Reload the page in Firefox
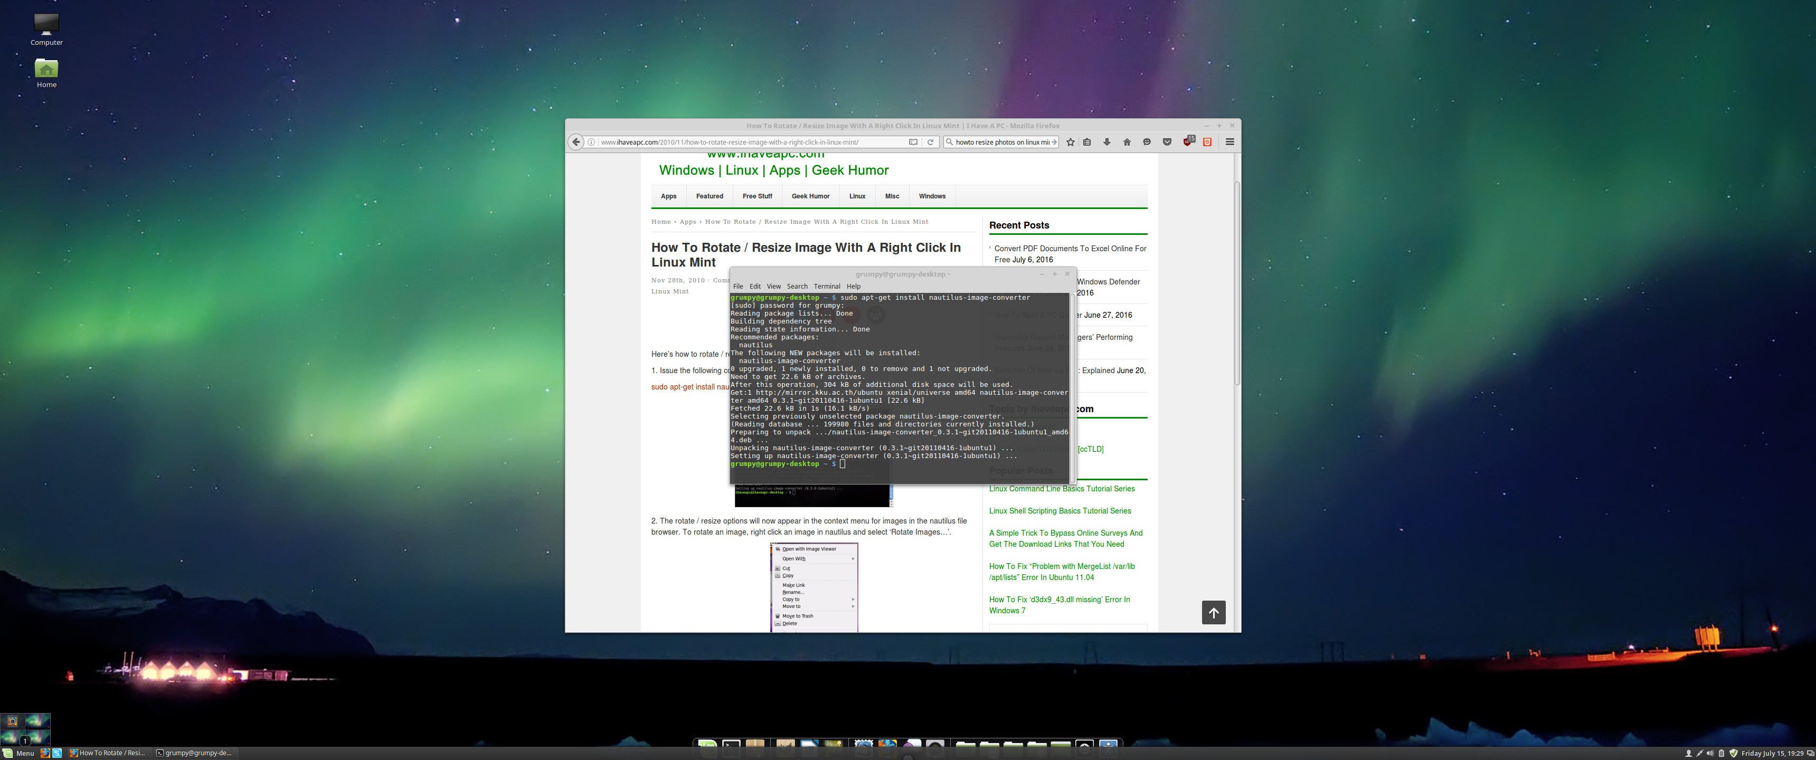This screenshot has height=760, width=1816. coord(930,141)
